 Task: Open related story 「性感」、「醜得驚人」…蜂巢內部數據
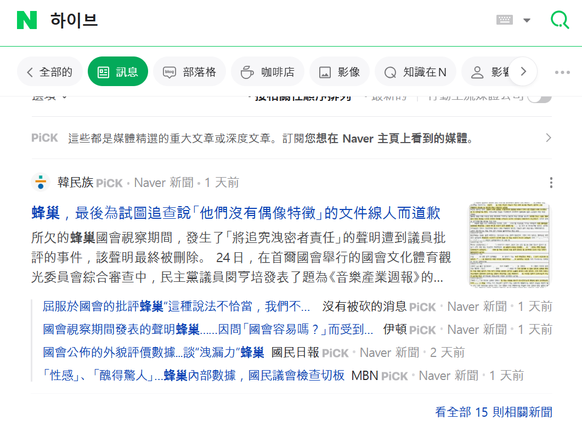(194, 376)
